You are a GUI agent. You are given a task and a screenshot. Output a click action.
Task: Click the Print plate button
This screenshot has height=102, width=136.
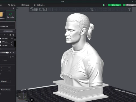131,5
